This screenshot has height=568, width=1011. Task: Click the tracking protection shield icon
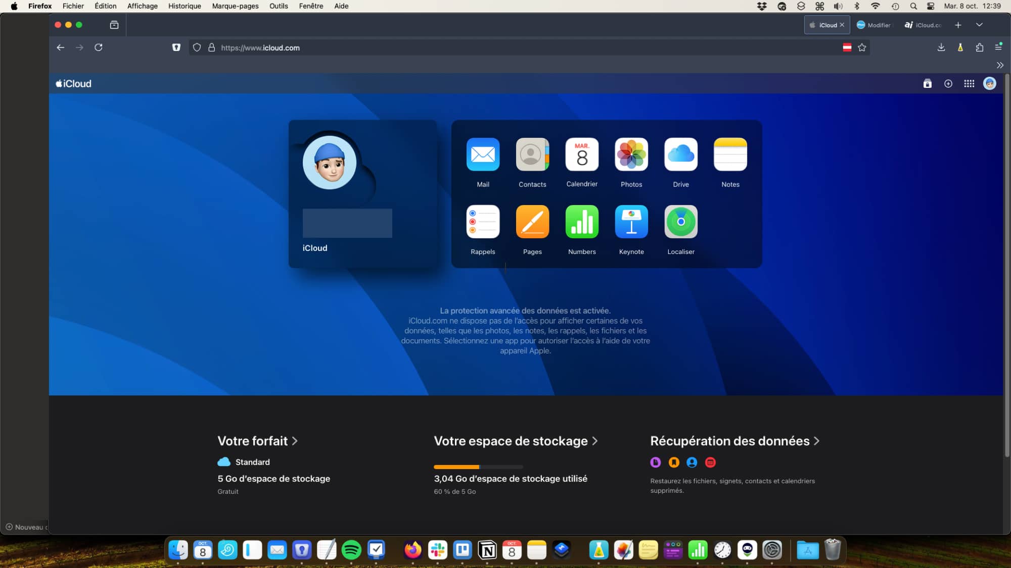tap(197, 47)
